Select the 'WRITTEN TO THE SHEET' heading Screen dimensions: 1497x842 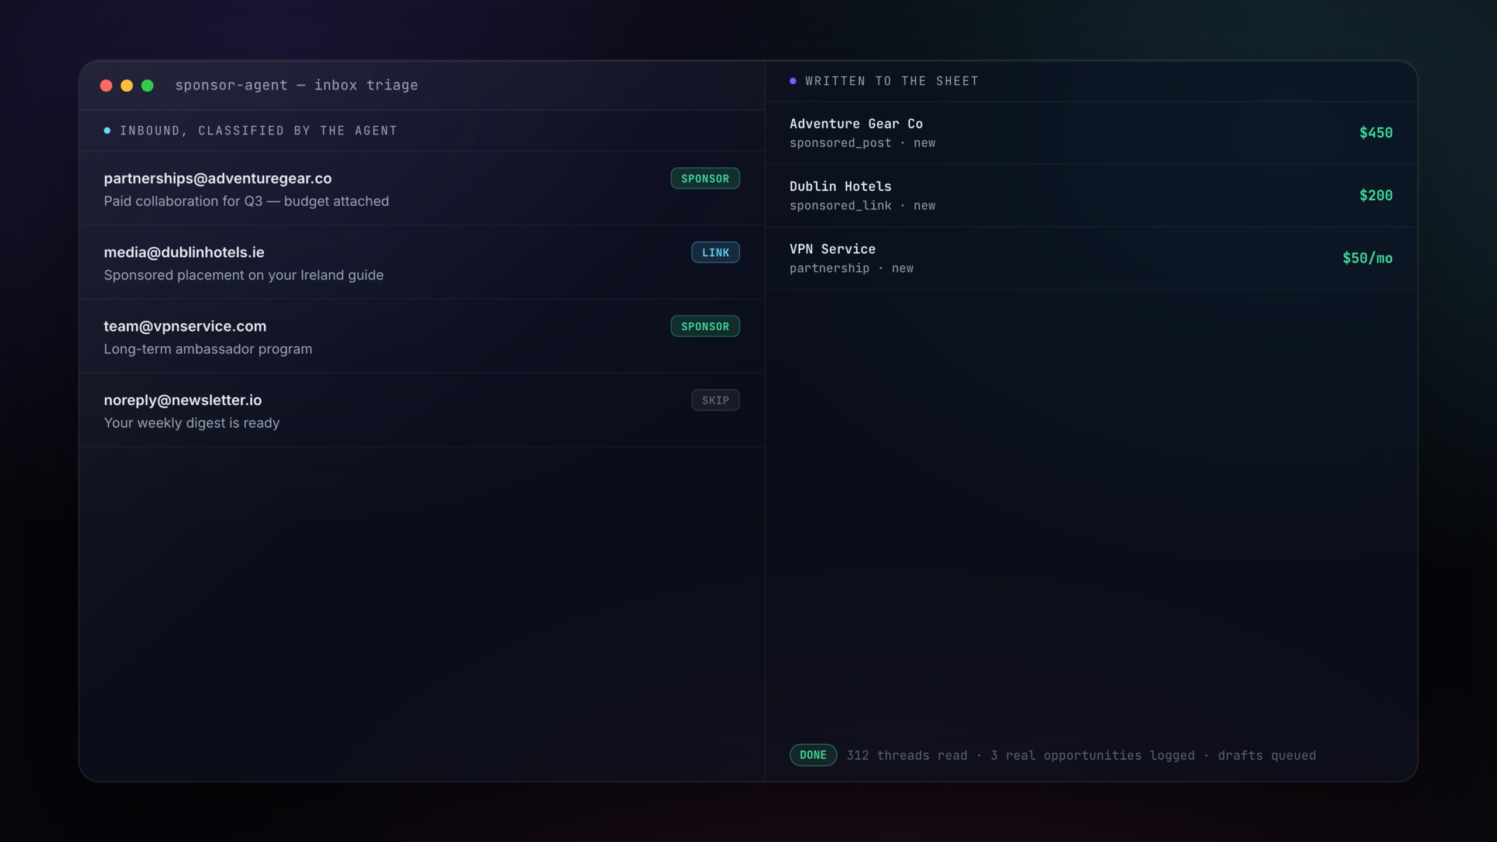click(x=892, y=81)
